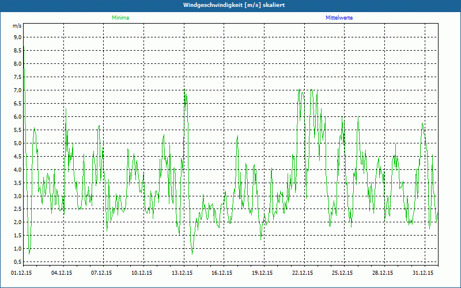Click the 4,0 y-axis value

[x=18, y=170]
